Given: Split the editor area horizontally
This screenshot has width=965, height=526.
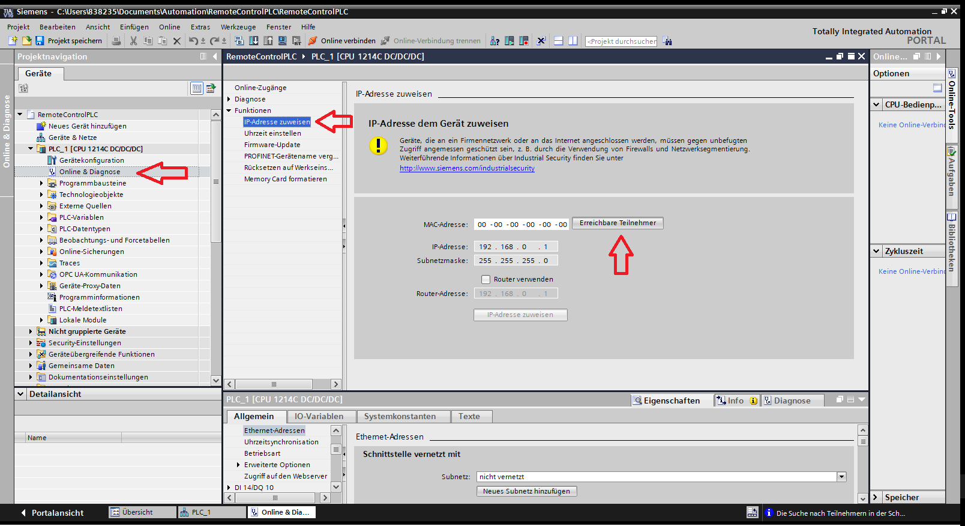Looking at the screenshot, I should (x=558, y=41).
